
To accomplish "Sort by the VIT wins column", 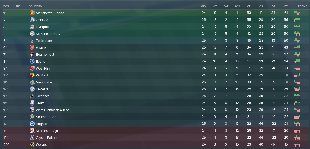I will pos(214,6).
